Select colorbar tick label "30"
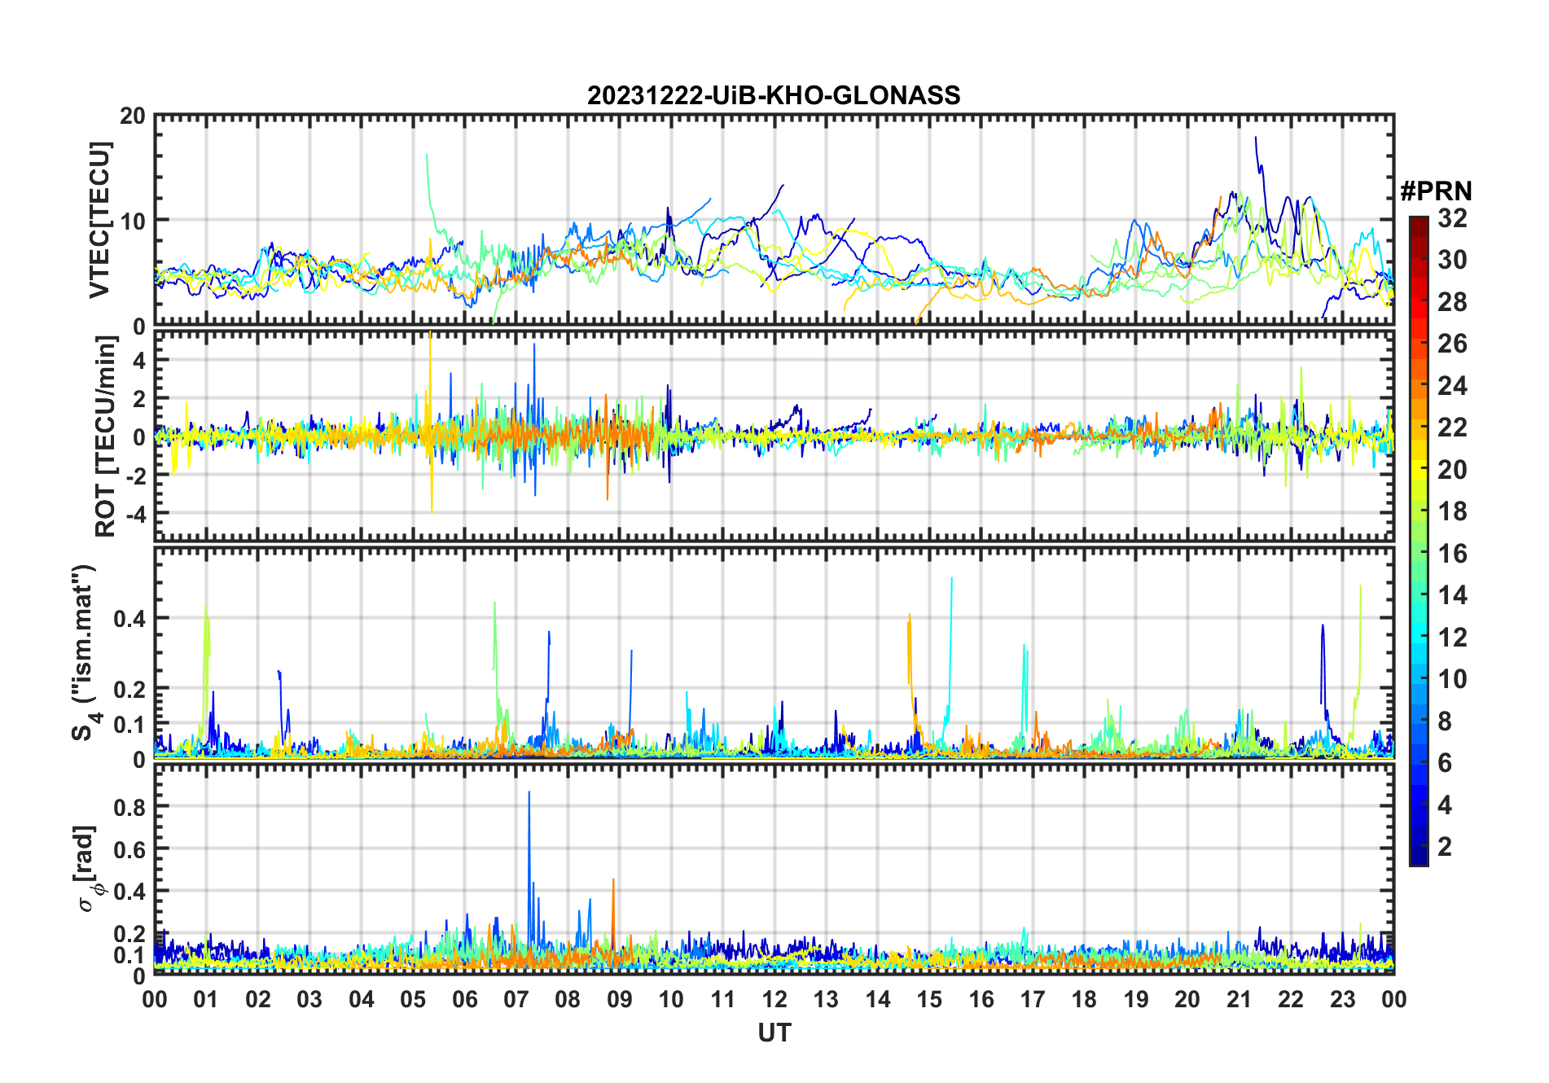This screenshot has height=1083, width=1549. pos(1452,260)
